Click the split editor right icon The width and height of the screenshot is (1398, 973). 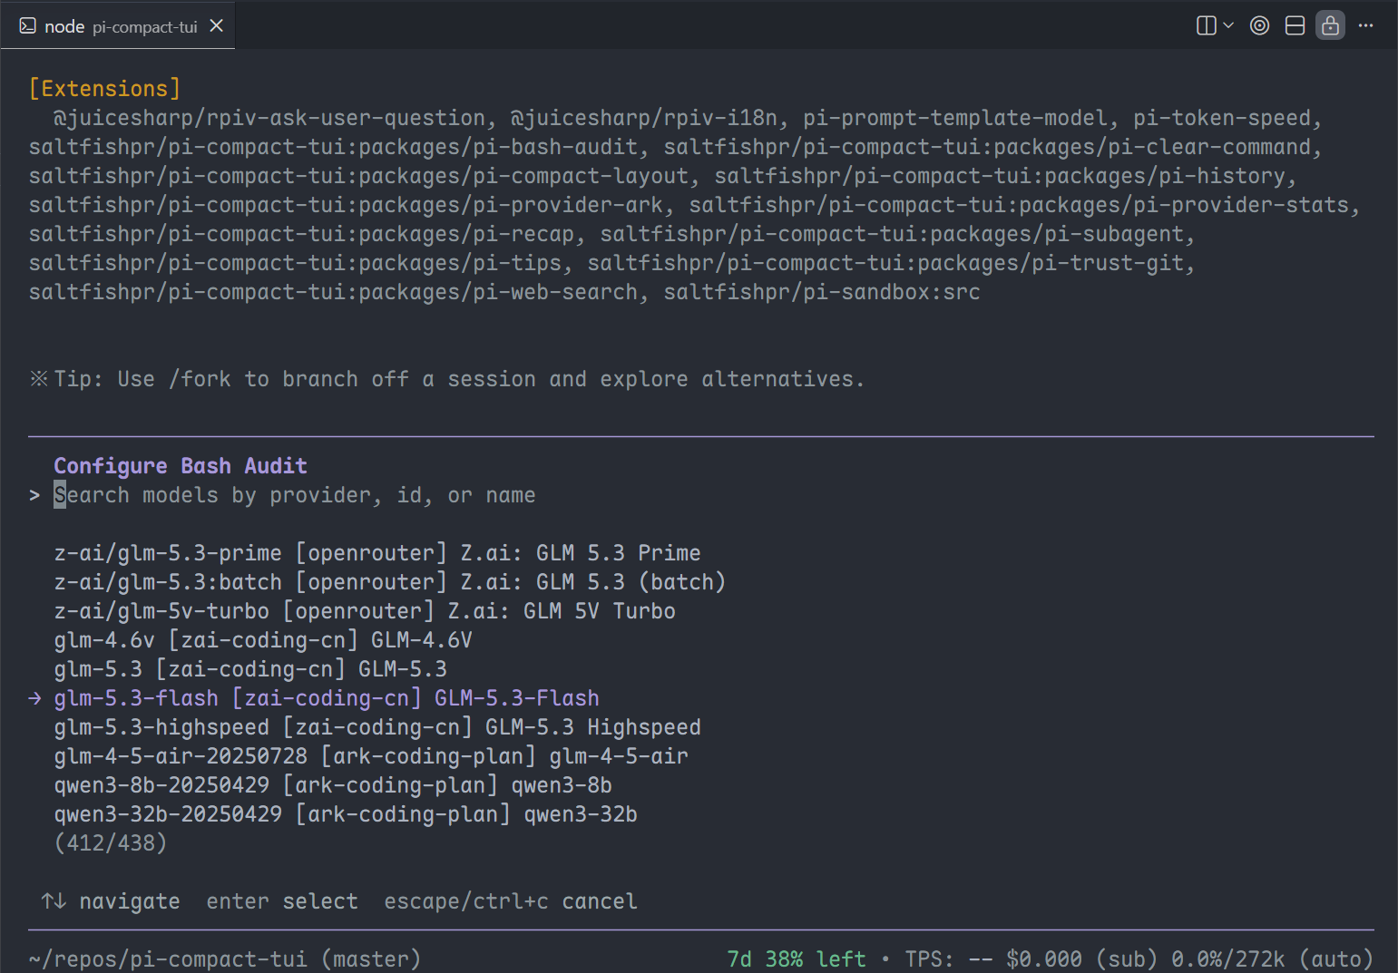pyautogui.click(x=1206, y=25)
